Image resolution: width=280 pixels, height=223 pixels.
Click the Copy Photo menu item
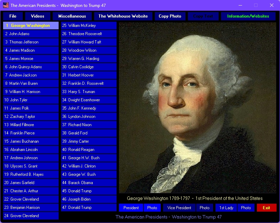coord(170,16)
